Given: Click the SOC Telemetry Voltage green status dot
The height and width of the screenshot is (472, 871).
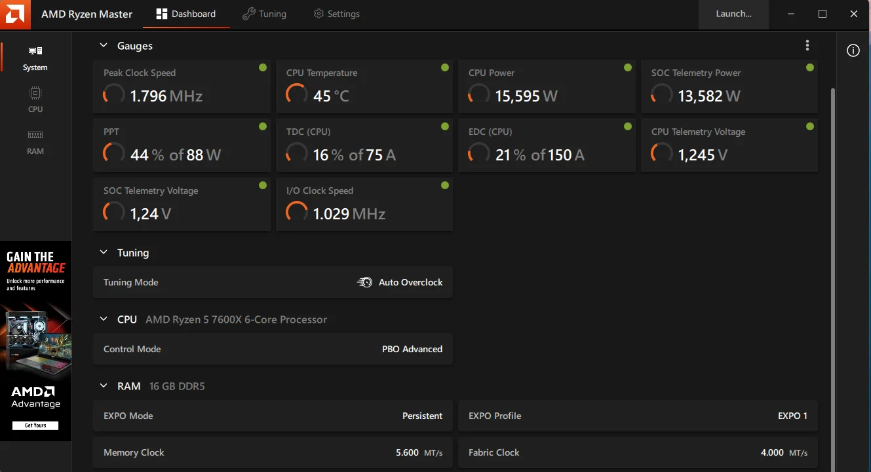Looking at the screenshot, I should [263, 185].
